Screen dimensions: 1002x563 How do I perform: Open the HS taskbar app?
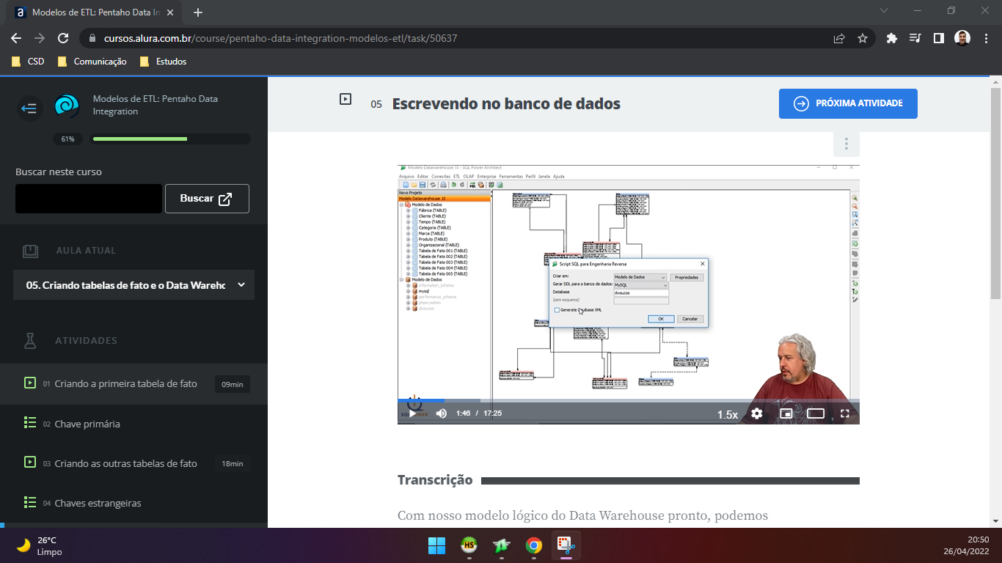[x=469, y=545]
